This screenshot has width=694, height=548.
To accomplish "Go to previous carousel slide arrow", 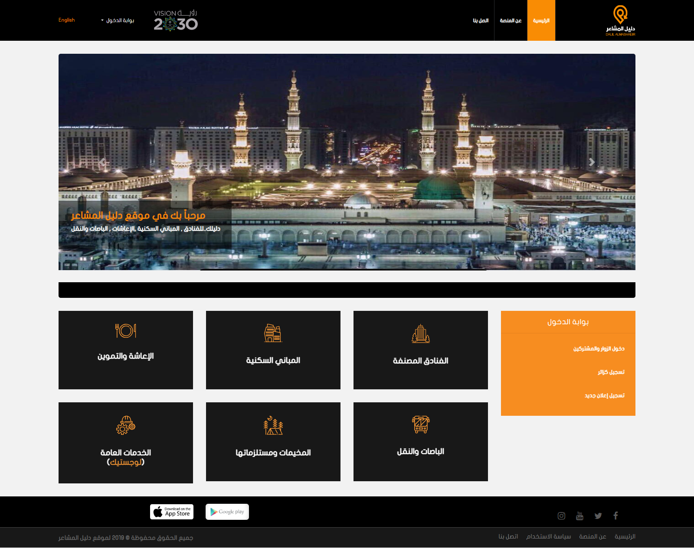I will [x=102, y=162].
